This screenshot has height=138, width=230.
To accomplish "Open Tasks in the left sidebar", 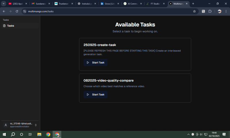I will tap(11, 26).
